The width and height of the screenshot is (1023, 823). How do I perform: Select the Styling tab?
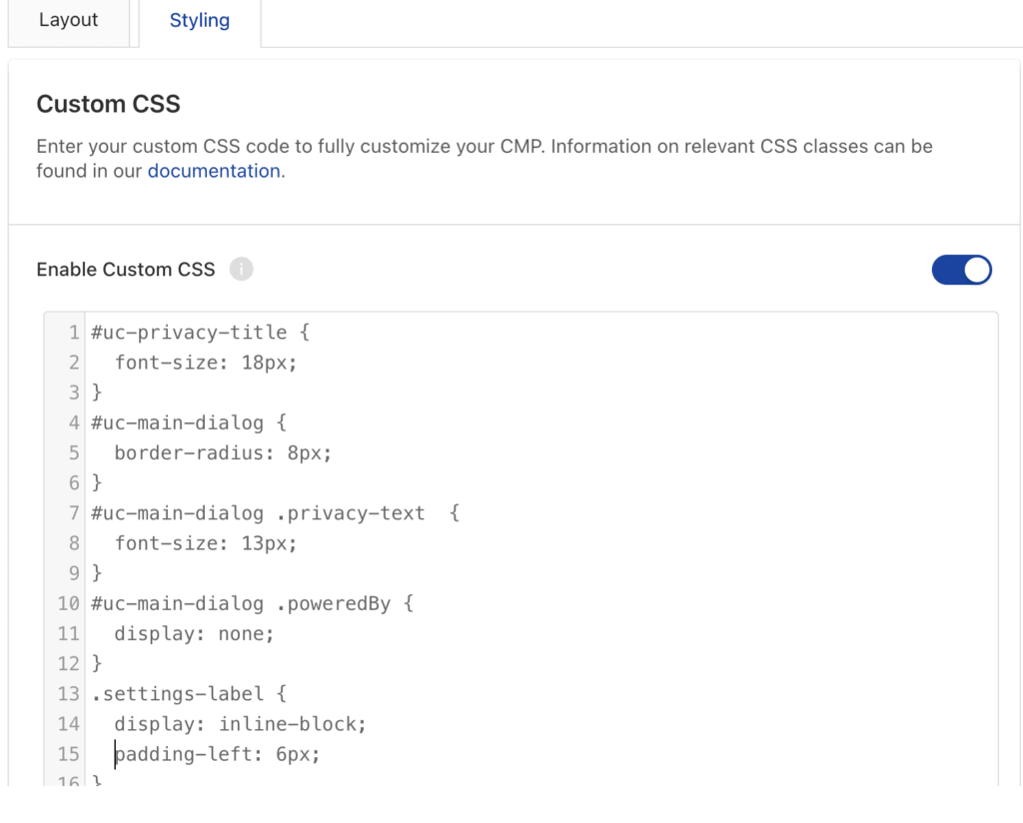200,21
